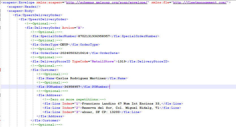Select the xmlns:soapenv attribute name

(50, 3)
